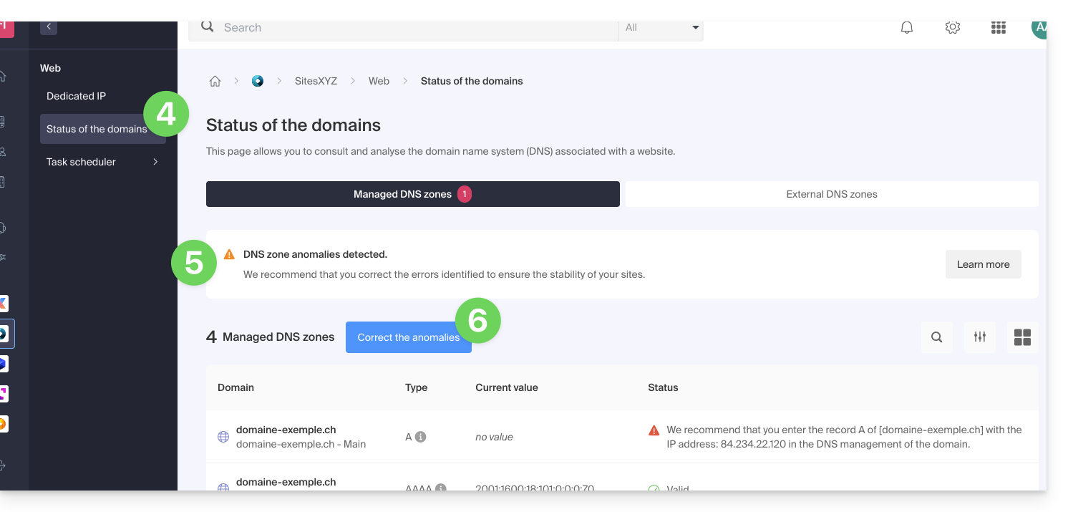Collapse sidebar with back chevron
Image resolution: width=1068 pixels, height=512 pixels.
point(49,26)
